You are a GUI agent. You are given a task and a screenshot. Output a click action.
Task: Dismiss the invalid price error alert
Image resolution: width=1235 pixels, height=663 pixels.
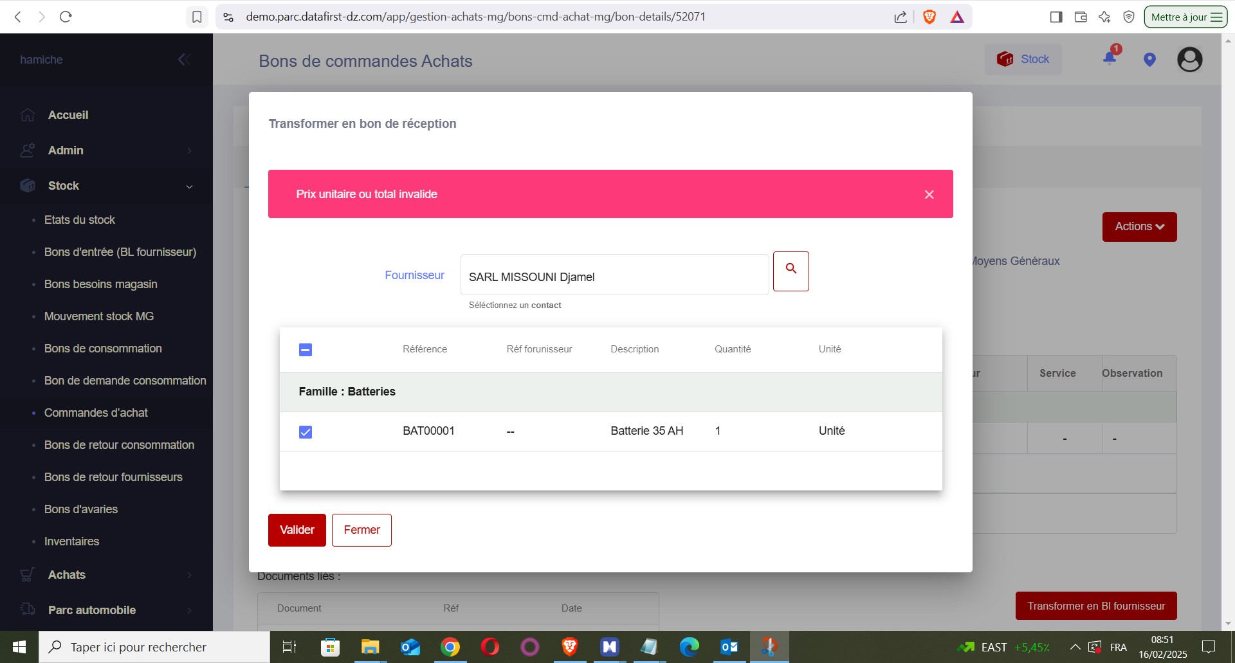coord(929,194)
